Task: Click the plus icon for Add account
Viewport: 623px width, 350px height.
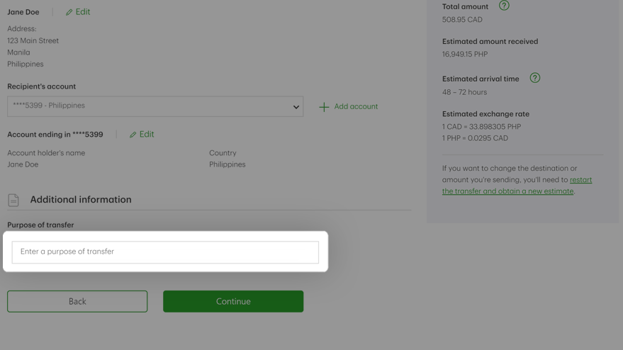Action: (x=324, y=107)
